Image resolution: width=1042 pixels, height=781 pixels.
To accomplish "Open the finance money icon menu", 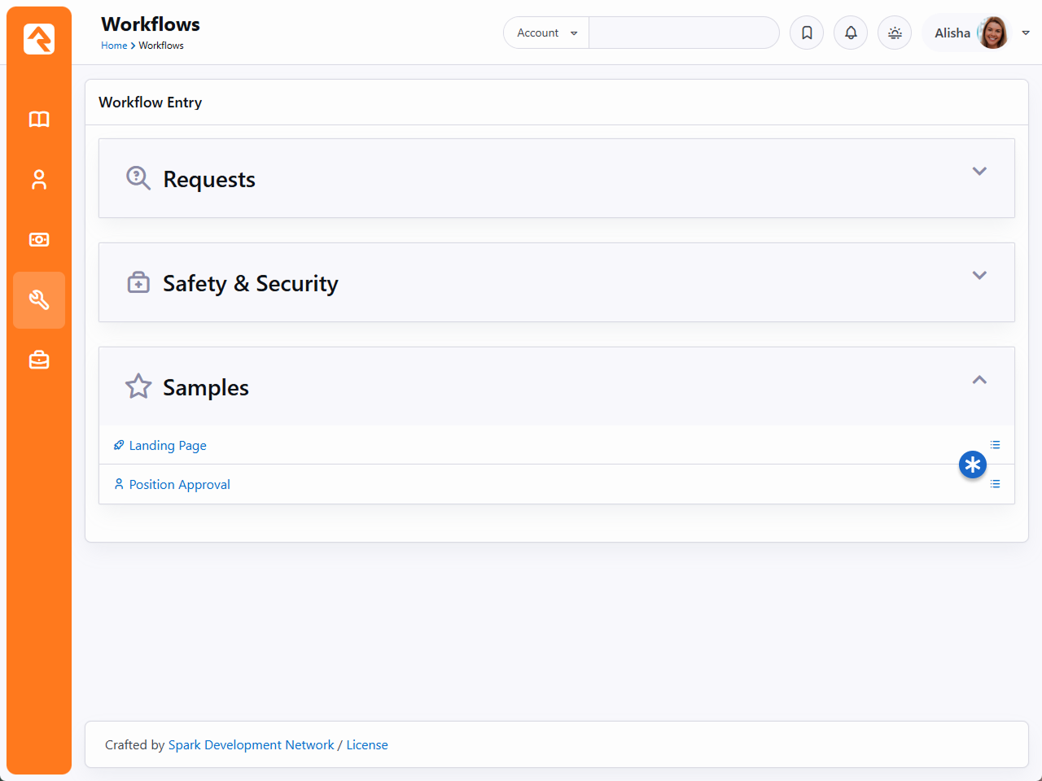I will click(39, 240).
